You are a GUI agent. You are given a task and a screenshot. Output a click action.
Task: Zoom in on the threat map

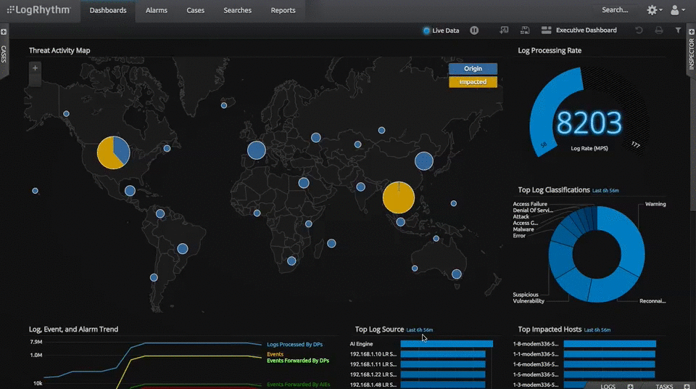35,68
